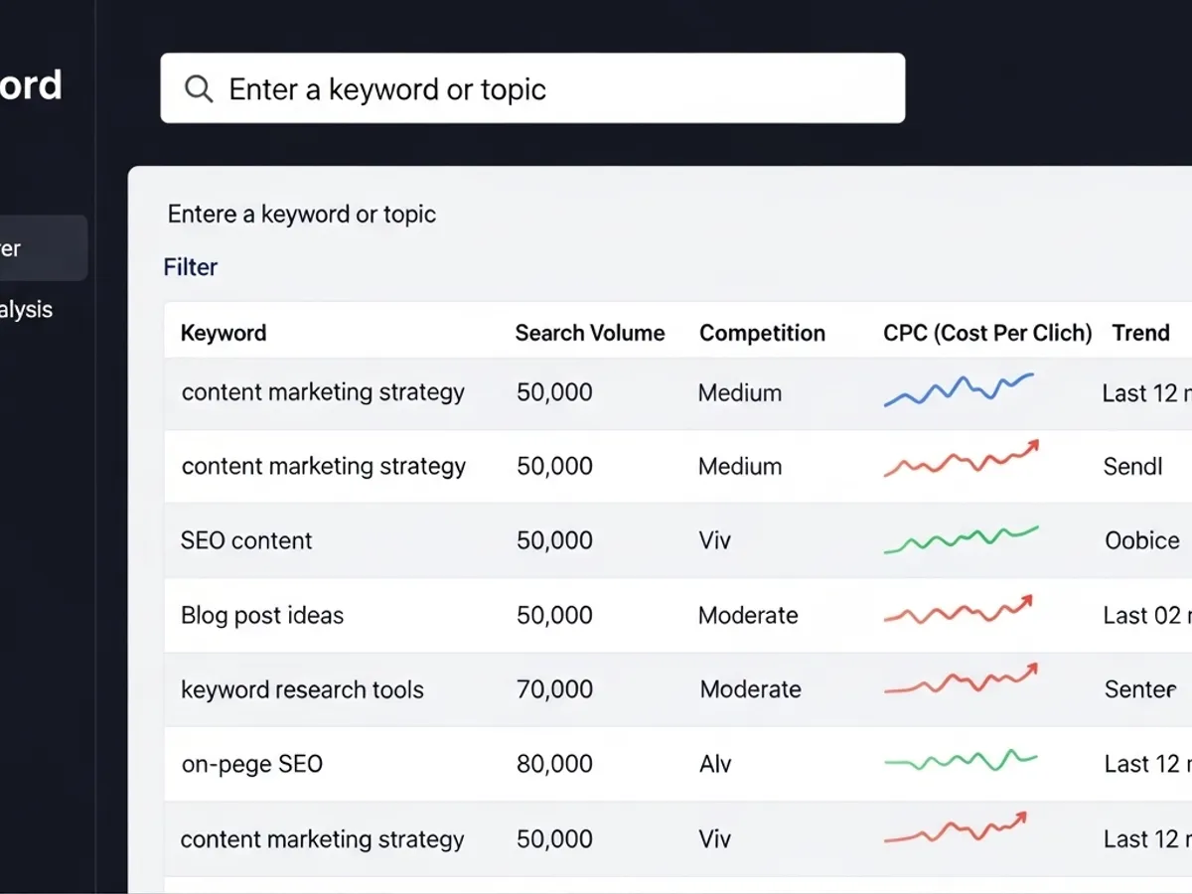
Task: Select the "SEO content" keyword
Action: click(246, 540)
